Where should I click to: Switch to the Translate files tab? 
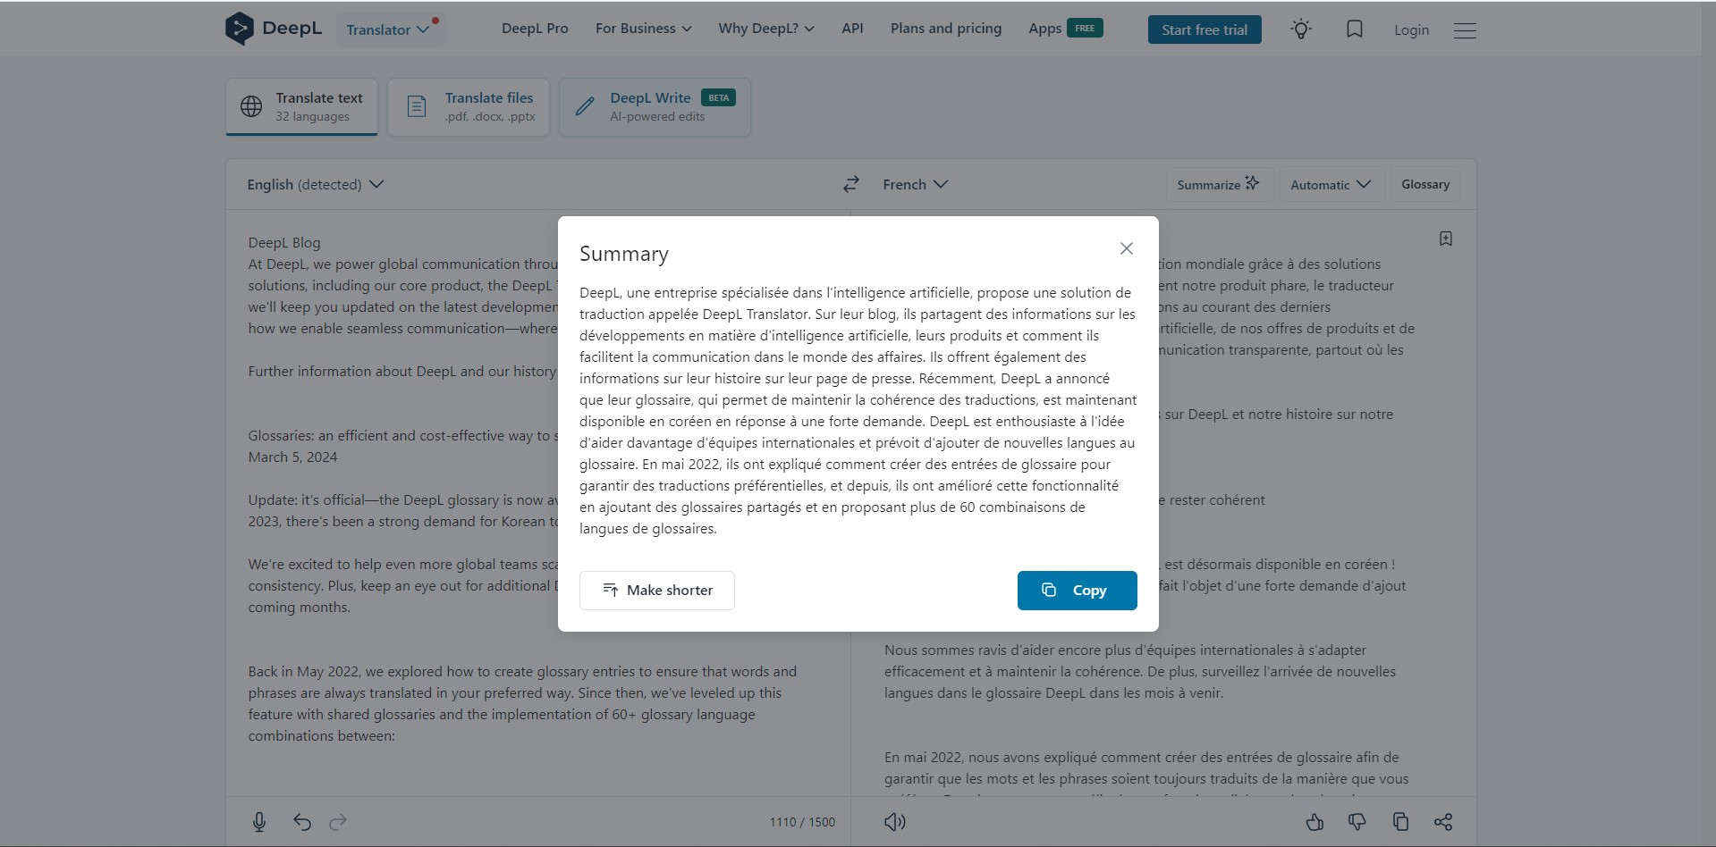[x=469, y=107]
